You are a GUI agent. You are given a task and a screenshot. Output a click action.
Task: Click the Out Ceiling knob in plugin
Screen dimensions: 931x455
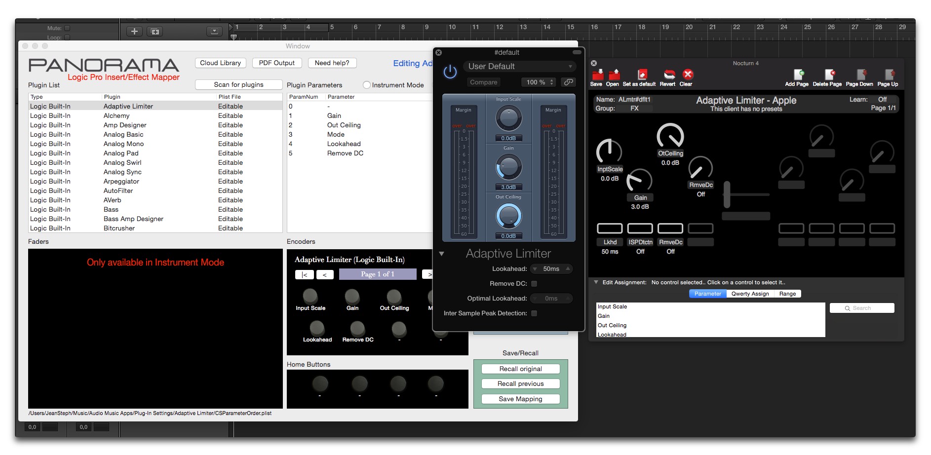(508, 216)
